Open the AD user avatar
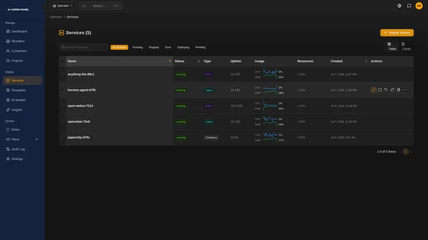 coord(419,6)
